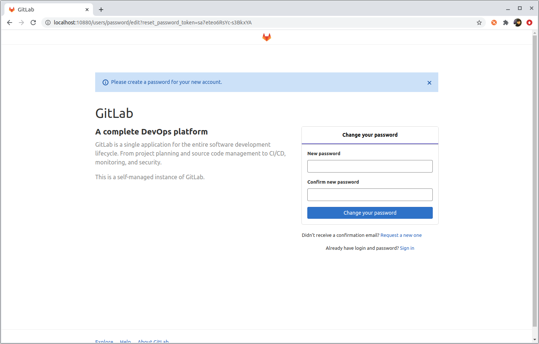The height and width of the screenshot is (344, 539).
Task: Focus the New password field
Action: click(x=370, y=166)
